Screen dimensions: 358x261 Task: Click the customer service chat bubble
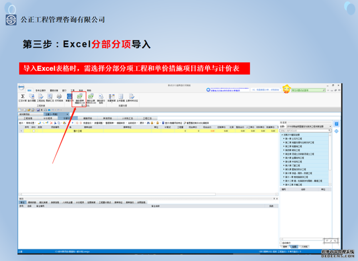tap(266, 90)
